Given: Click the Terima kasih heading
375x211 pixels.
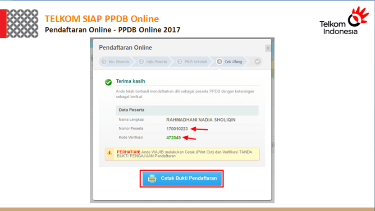Looking at the screenshot, I should pyautogui.click(x=130, y=81).
